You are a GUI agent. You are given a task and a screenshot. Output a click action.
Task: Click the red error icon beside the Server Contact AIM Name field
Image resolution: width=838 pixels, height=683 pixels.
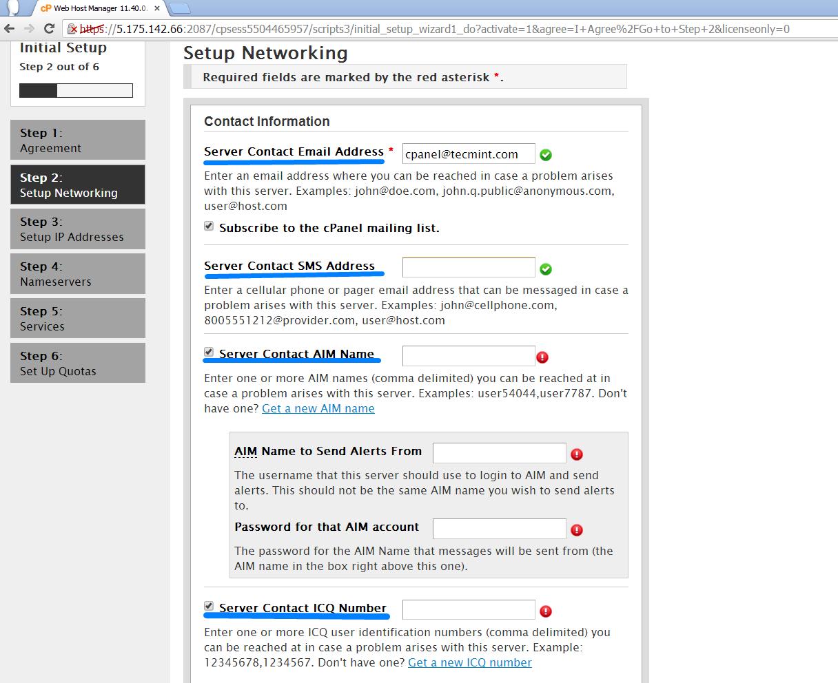pos(542,357)
